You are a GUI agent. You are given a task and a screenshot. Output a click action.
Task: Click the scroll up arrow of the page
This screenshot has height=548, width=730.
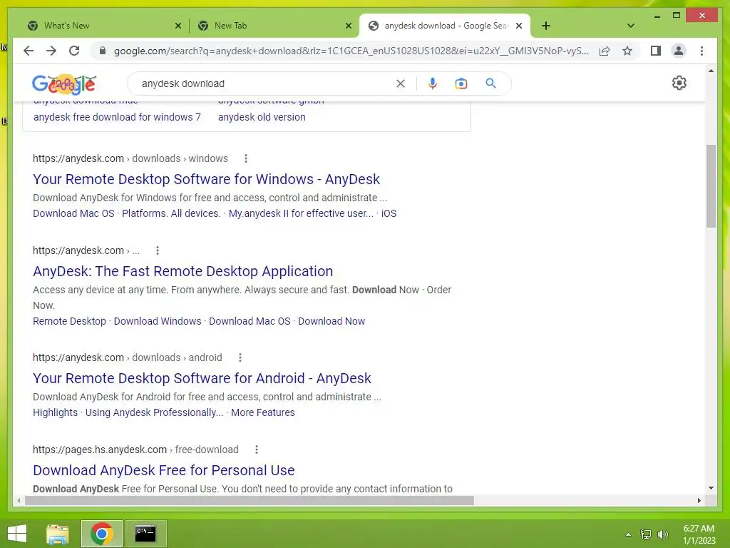point(711,71)
